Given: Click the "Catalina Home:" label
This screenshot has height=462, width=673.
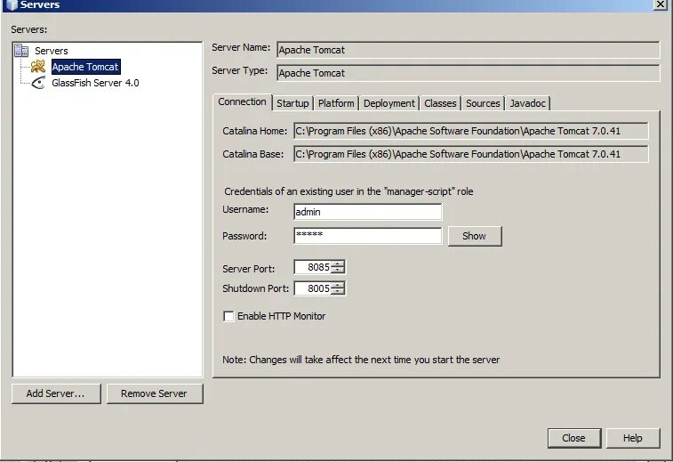Looking at the screenshot, I should point(254,131).
